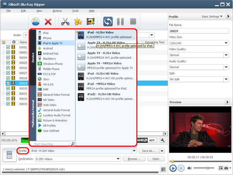233x175 pixels.
Task: Open the Audio Quality dropdown
Action: pyautogui.click(x=226, y=67)
